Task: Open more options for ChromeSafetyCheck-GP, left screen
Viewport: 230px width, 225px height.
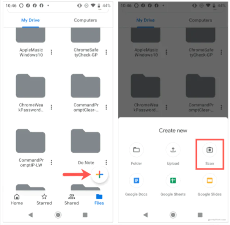Action: (106, 52)
